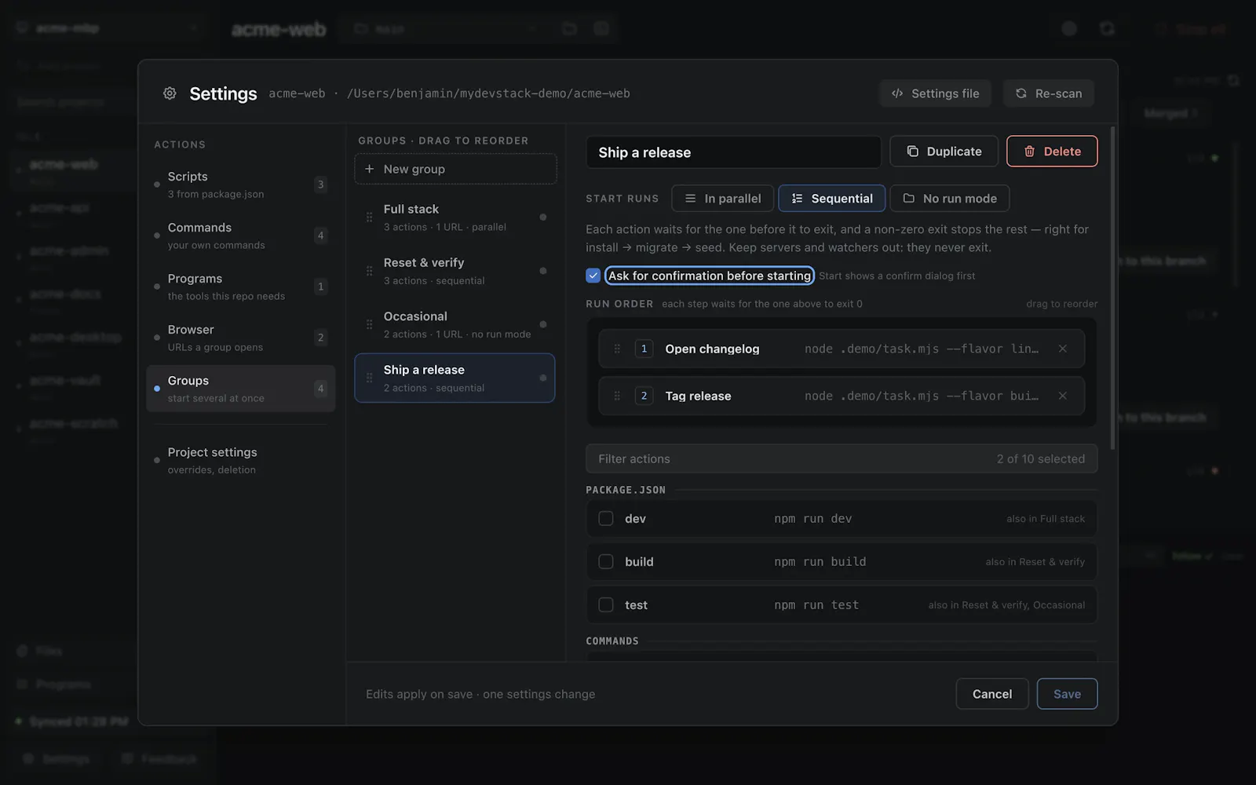The height and width of the screenshot is (785, 1256).
Task: Open Project settings section
Action: [x=240, y=460]
